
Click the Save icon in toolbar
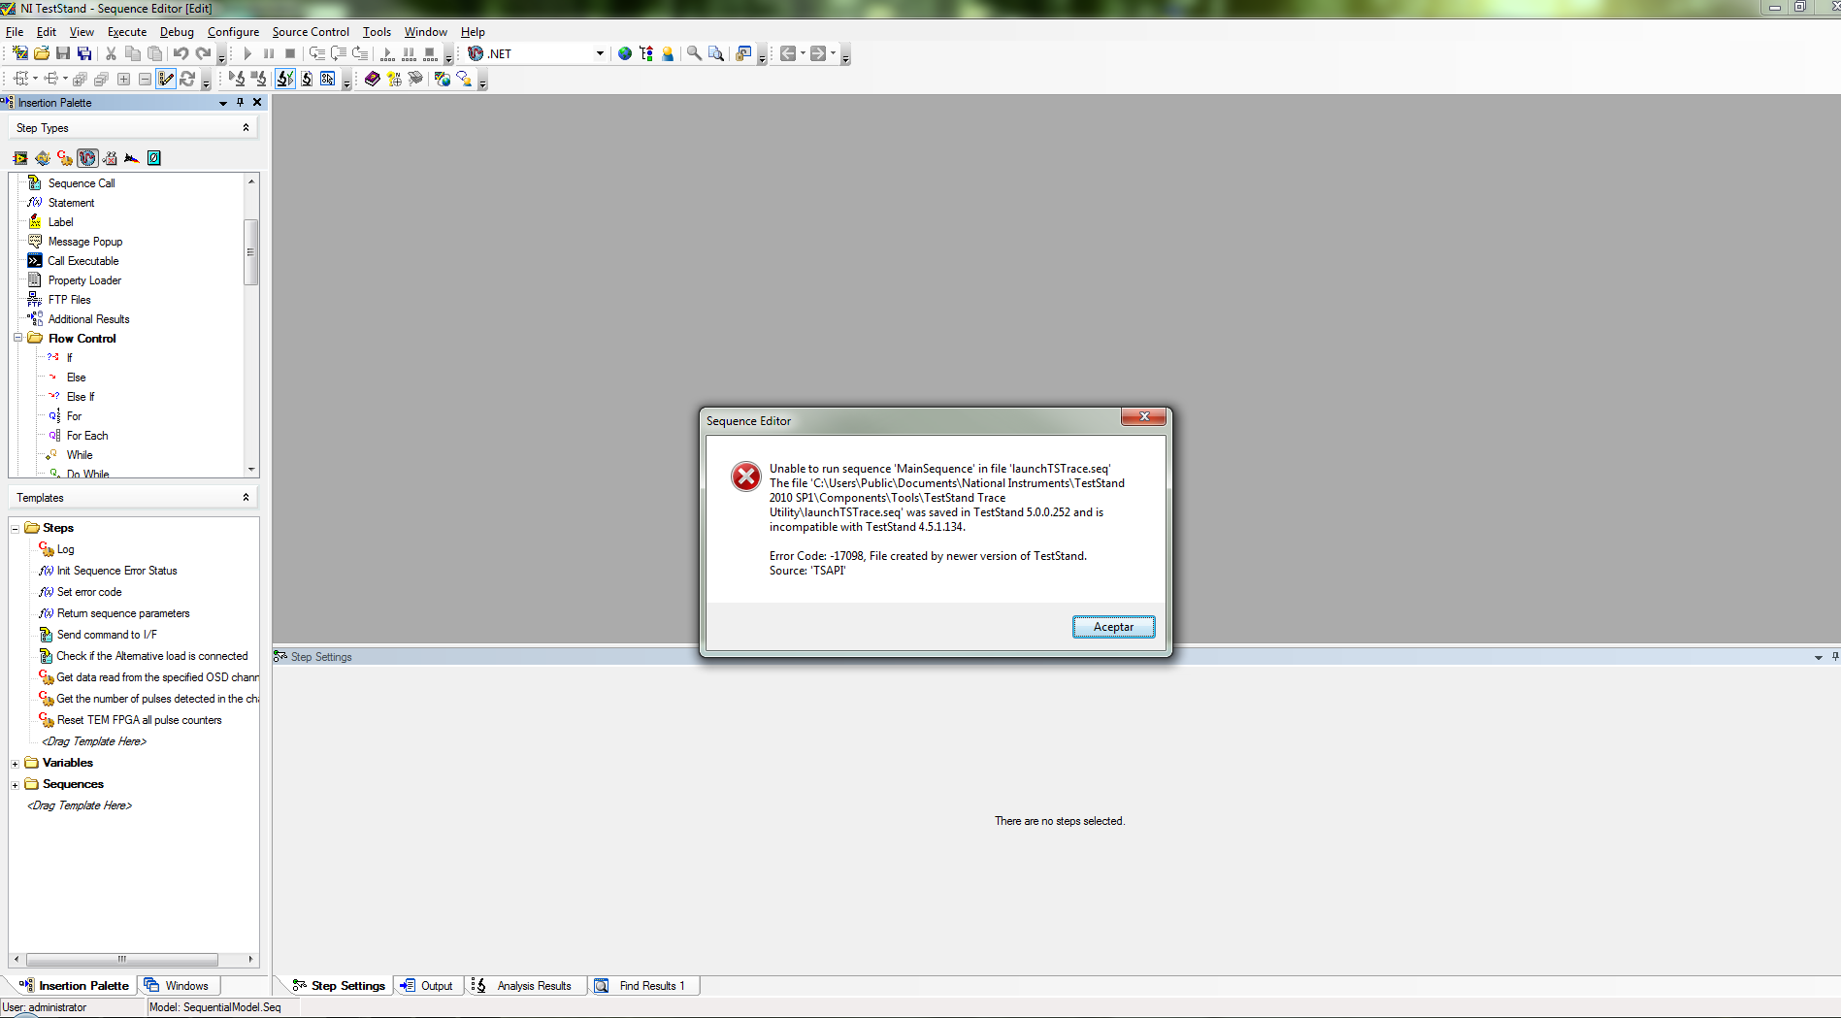coord(63,53)
